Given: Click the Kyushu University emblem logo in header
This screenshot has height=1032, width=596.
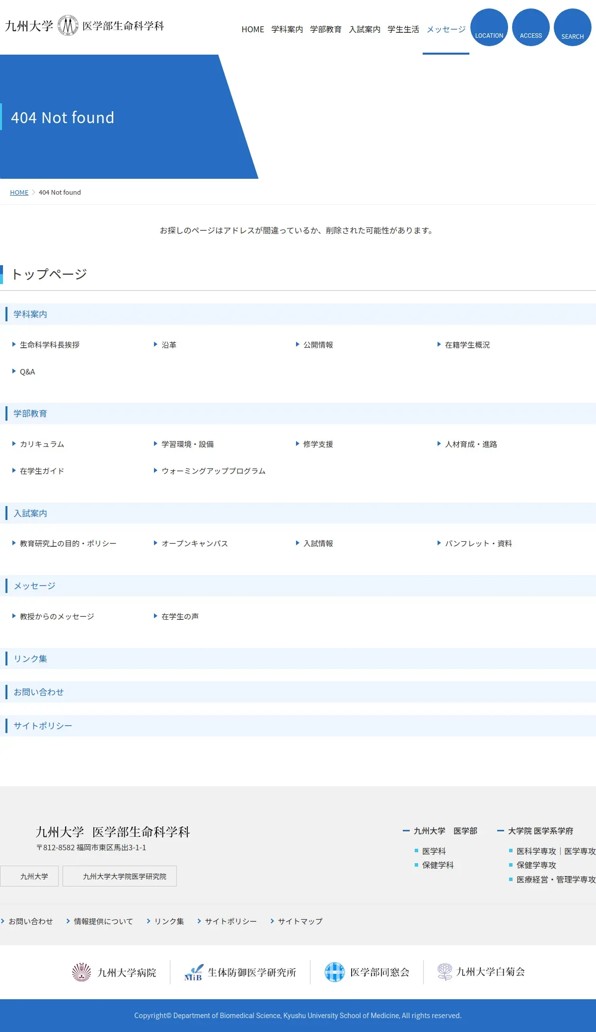Looking at the screenshot, I should [68, 25].
